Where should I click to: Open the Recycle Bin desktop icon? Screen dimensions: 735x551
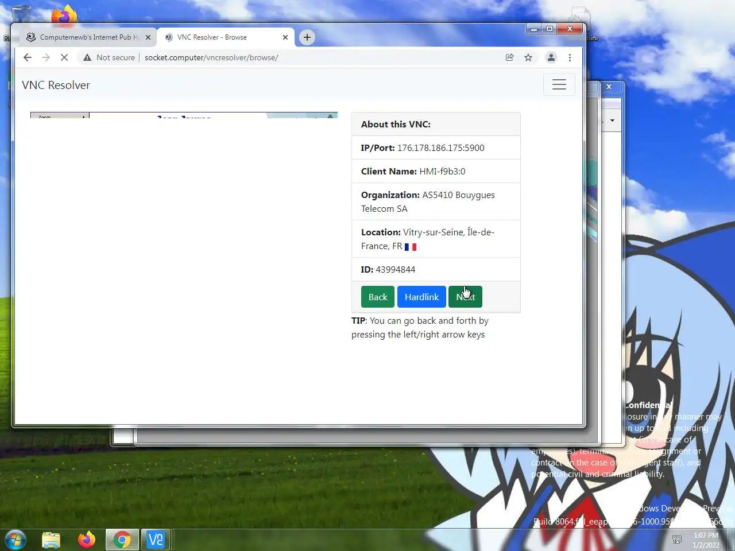pos(21,13)
